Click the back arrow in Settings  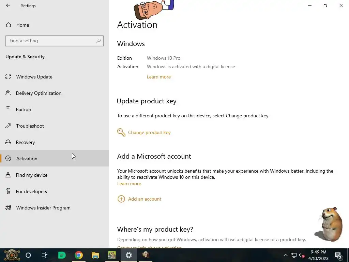8,5
